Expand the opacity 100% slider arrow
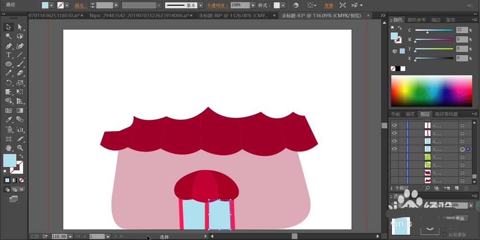The height and width of the screenshot is (240, 480). pyautogui.click(x=253, y=5)
